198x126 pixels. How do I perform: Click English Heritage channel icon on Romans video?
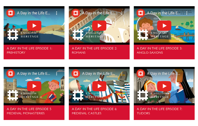[x=76, y=13]
